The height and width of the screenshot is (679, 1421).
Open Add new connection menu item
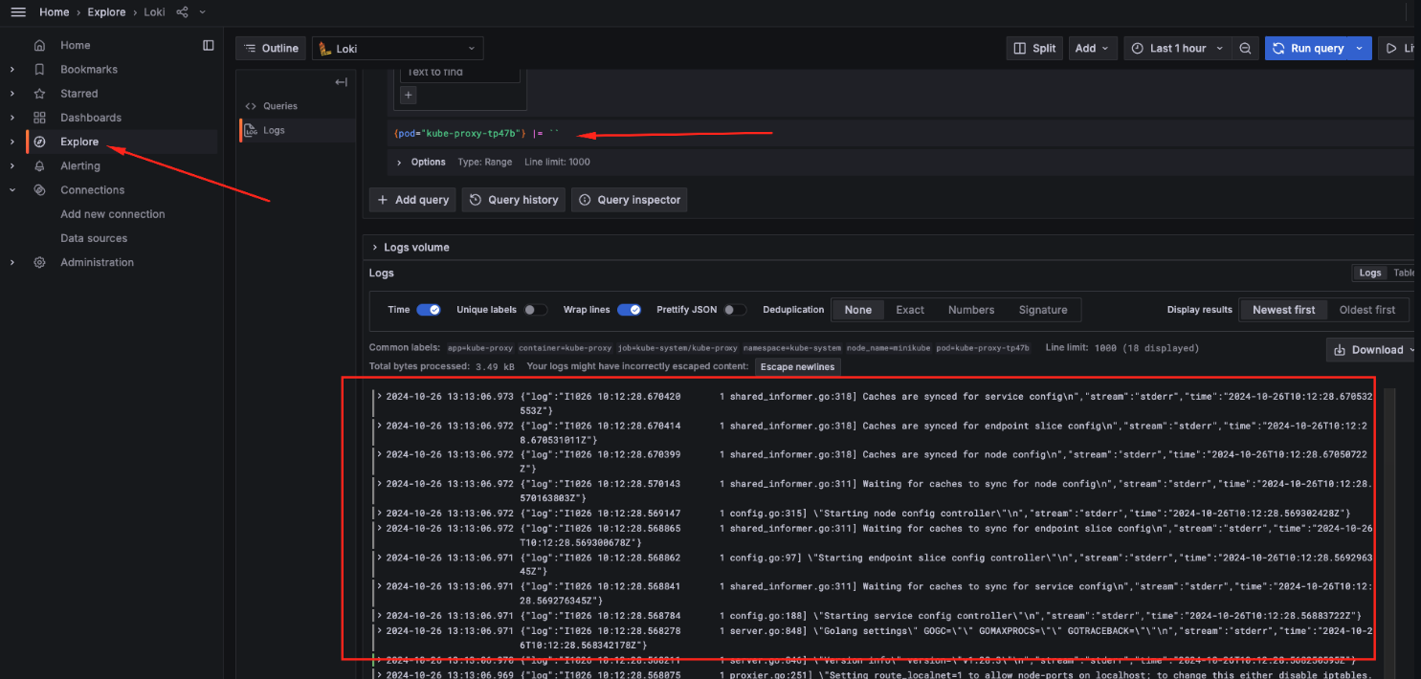(113, 214)
